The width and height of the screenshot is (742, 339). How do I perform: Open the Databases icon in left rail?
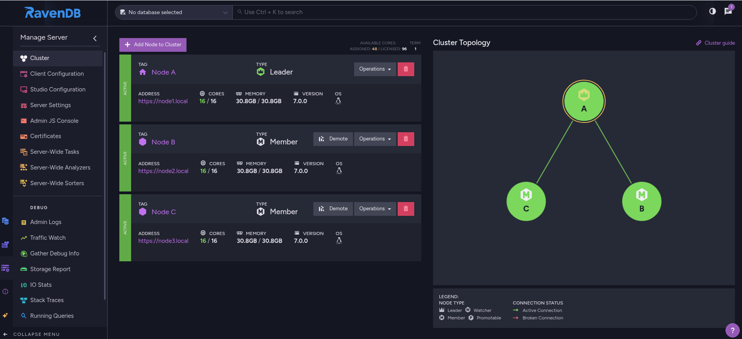[x=5, y=221]
